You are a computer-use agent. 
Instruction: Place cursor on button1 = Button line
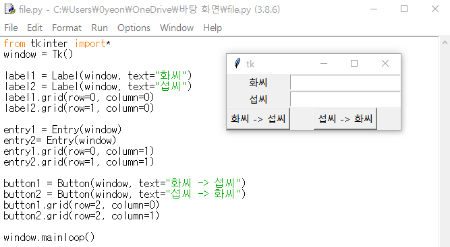[125, 184]
